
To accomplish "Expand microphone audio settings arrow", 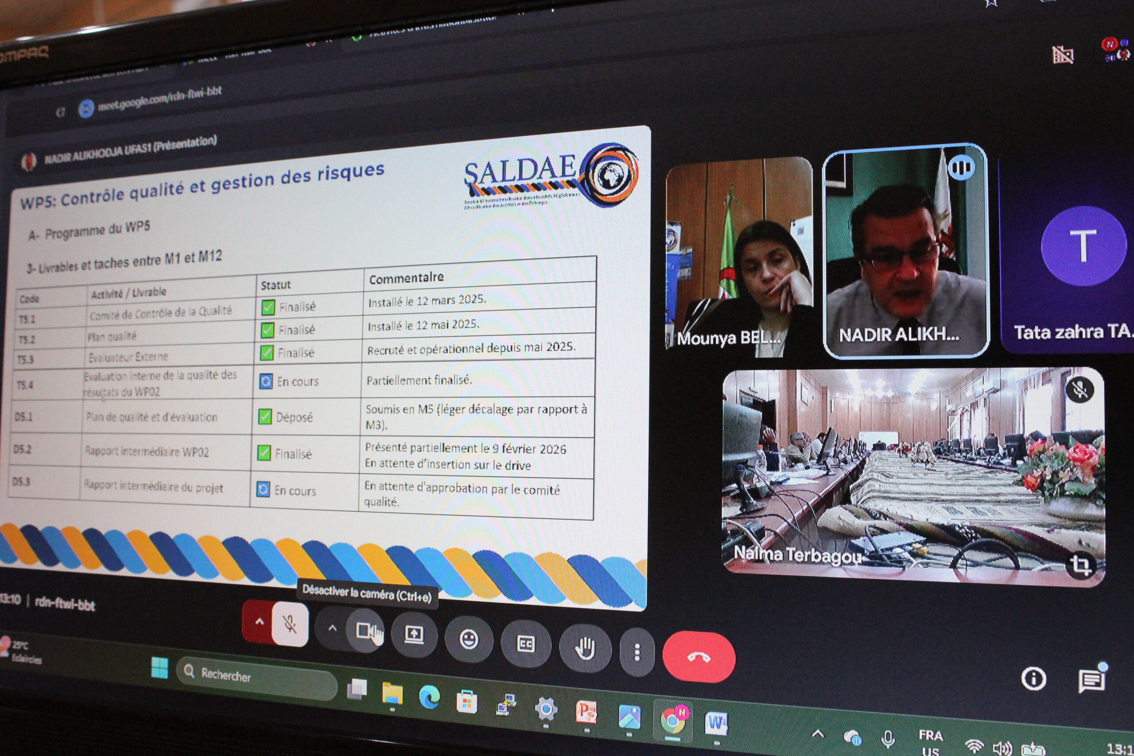I will 260,621.
